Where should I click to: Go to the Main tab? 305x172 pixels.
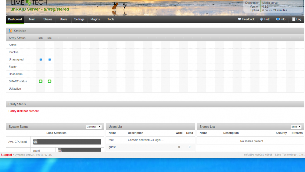click(32, 19)
